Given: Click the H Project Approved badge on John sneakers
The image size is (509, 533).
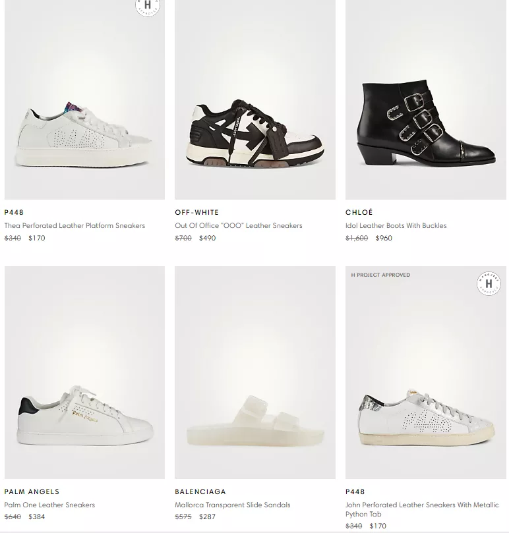Looking at the screenshot, I should (x=489, y=283).
